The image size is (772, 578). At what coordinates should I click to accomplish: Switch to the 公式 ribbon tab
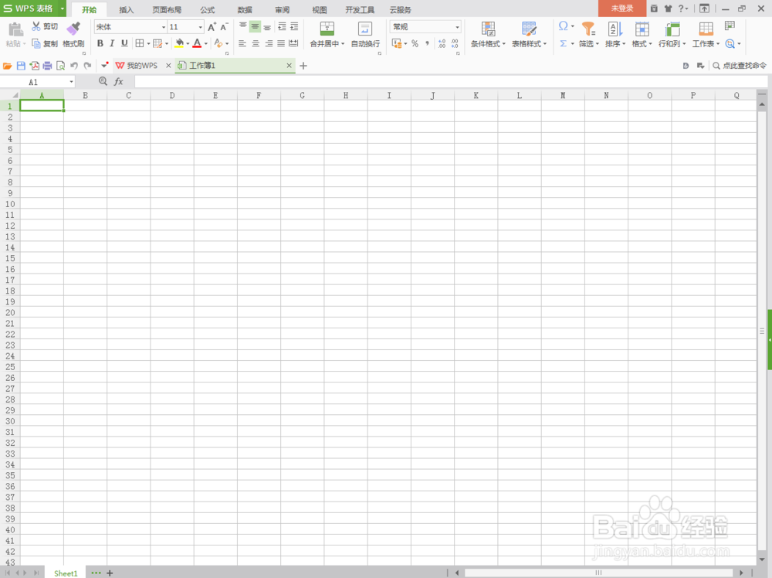tap(207, 10)
